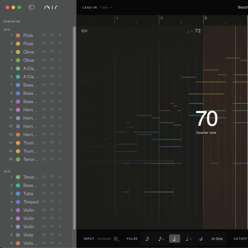Viewport: 248px width, 248px height.
Task: Solo channel 1 Flute
Action: [x=60, y=35]
